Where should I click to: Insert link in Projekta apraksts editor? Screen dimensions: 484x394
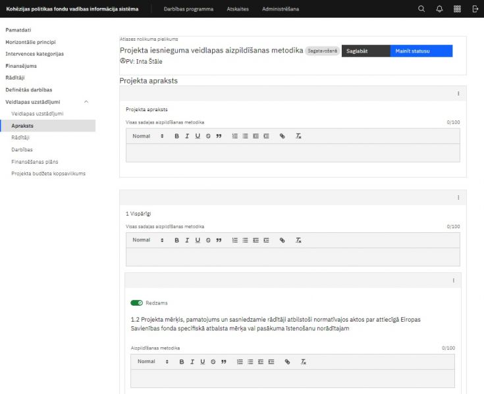tap(282, 136)
